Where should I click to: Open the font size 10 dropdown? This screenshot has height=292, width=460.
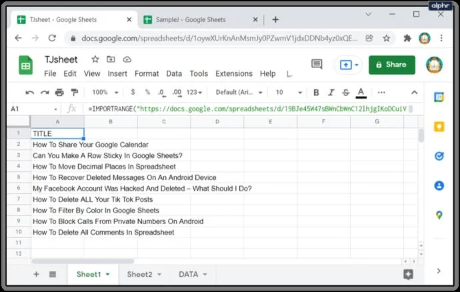289,93
